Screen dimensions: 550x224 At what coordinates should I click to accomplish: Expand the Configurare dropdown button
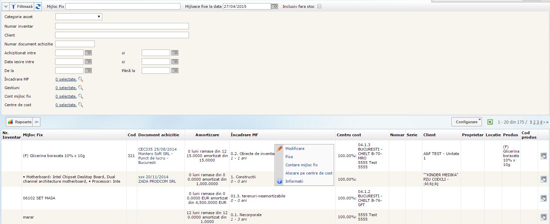point(466,122)
